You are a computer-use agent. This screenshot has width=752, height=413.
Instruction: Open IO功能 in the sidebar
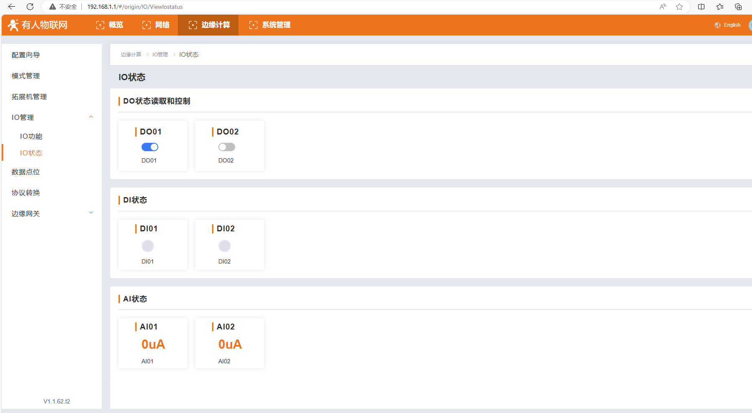31,136
